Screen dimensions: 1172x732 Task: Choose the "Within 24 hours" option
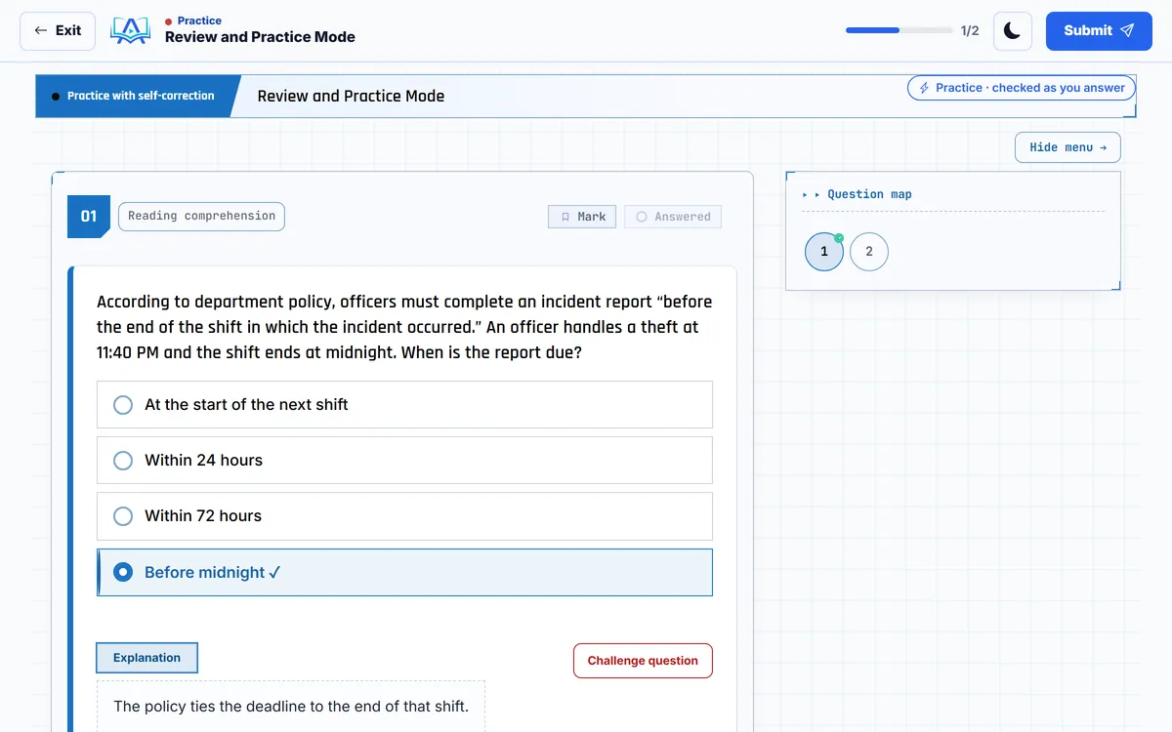(404, 461)
